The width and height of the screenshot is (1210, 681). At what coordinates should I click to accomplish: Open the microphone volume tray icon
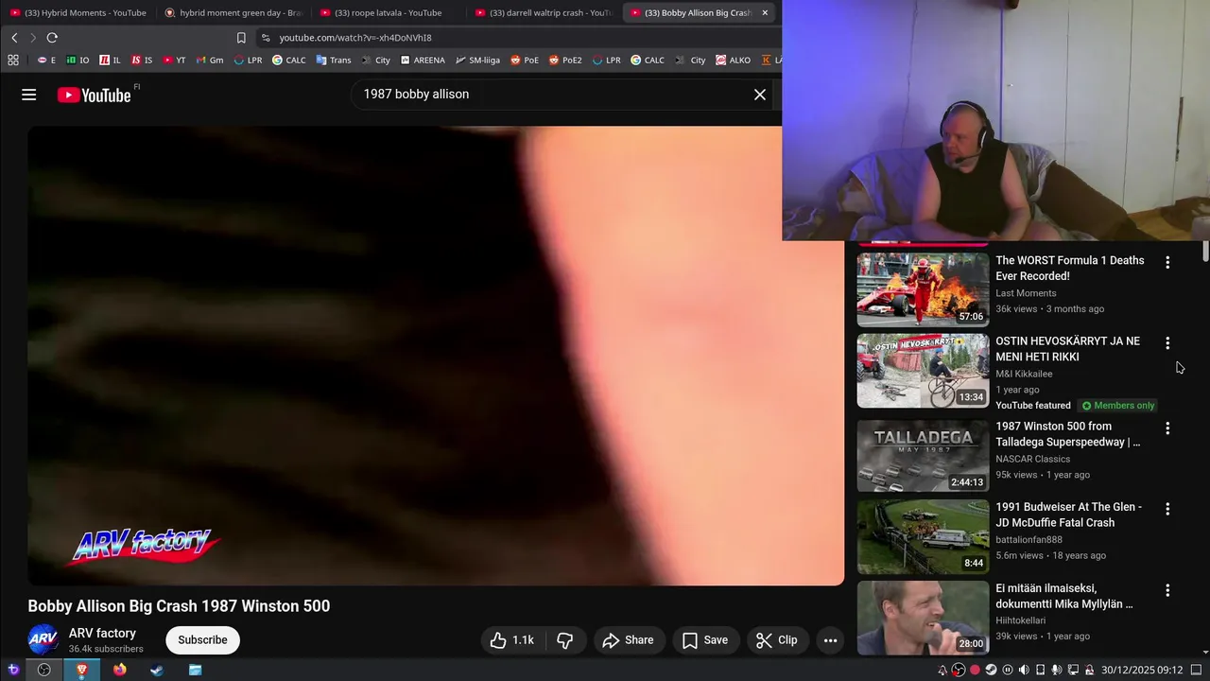1057,670
